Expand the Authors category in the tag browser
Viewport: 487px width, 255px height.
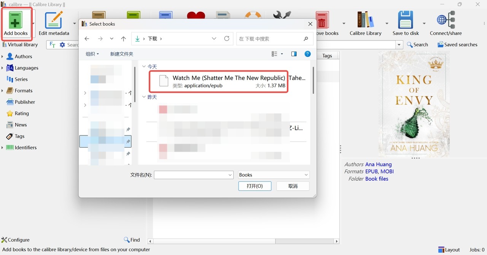[x=2, y=57]
